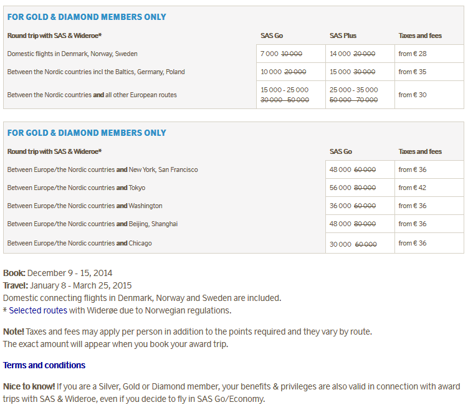Select the from € 42 taxes cell
The image size is (468, 410).
(x=413, y=188)
